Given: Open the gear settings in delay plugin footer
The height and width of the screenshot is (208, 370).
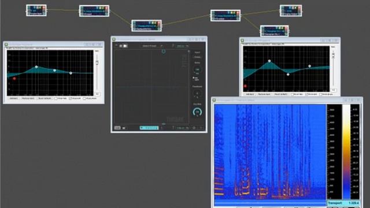Looking at the screenshot, I should point(194,128).
